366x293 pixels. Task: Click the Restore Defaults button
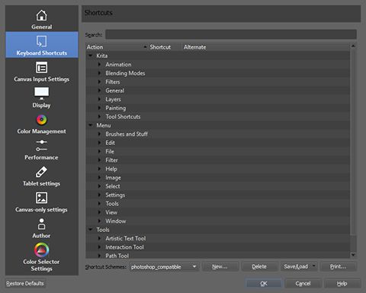click(25, 283)
